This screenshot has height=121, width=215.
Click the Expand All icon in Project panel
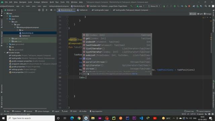point(43,10)
